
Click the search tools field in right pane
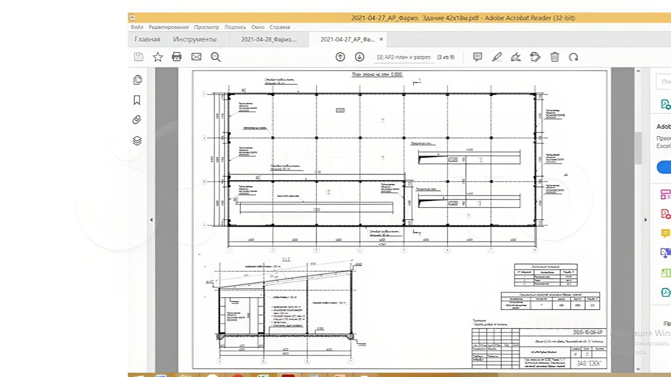[x=664, y=82]
